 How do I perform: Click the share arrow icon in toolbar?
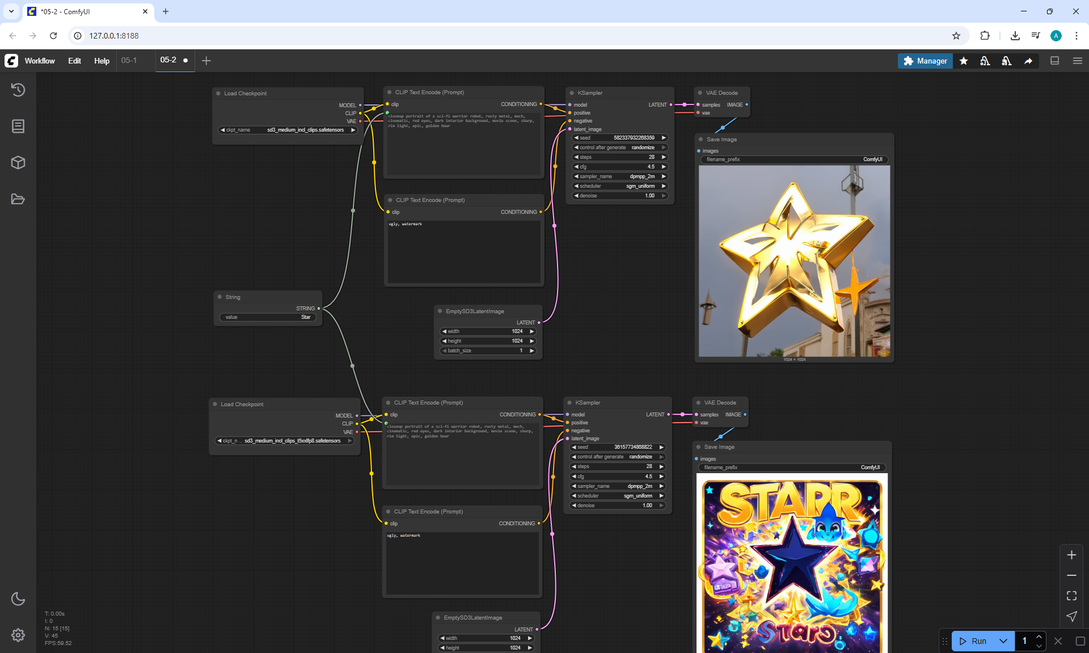pos(1028,61)
